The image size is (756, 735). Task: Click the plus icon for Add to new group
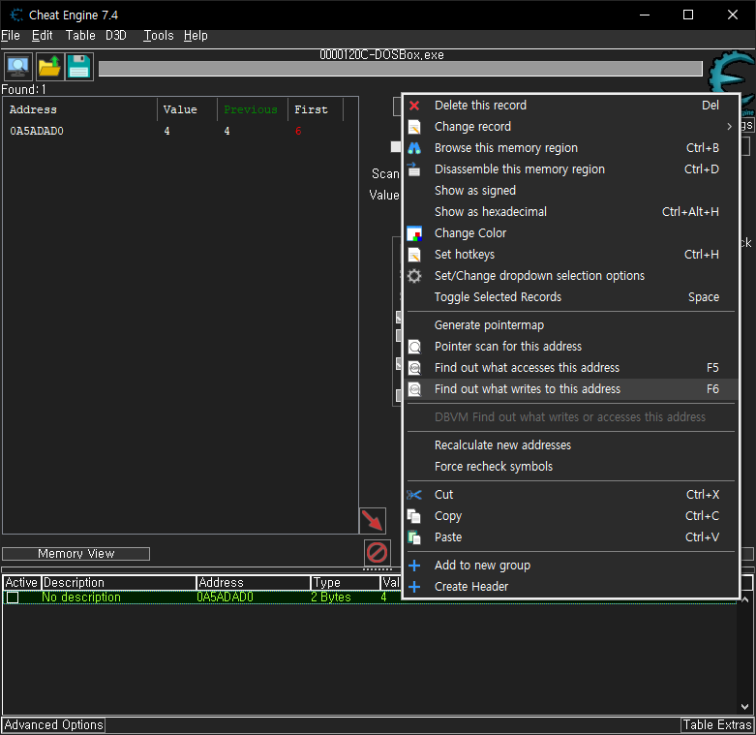414,566
